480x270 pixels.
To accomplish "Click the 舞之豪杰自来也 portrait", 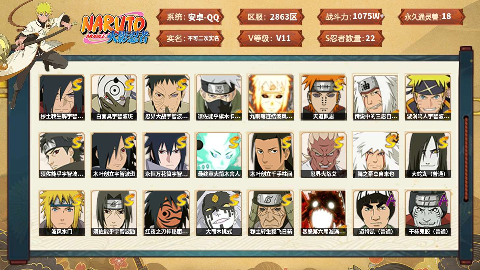I will pos(376,155).
